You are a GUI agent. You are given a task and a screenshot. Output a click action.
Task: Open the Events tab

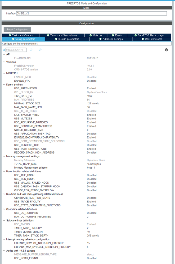pyautogui.click(x=117, y=35)
